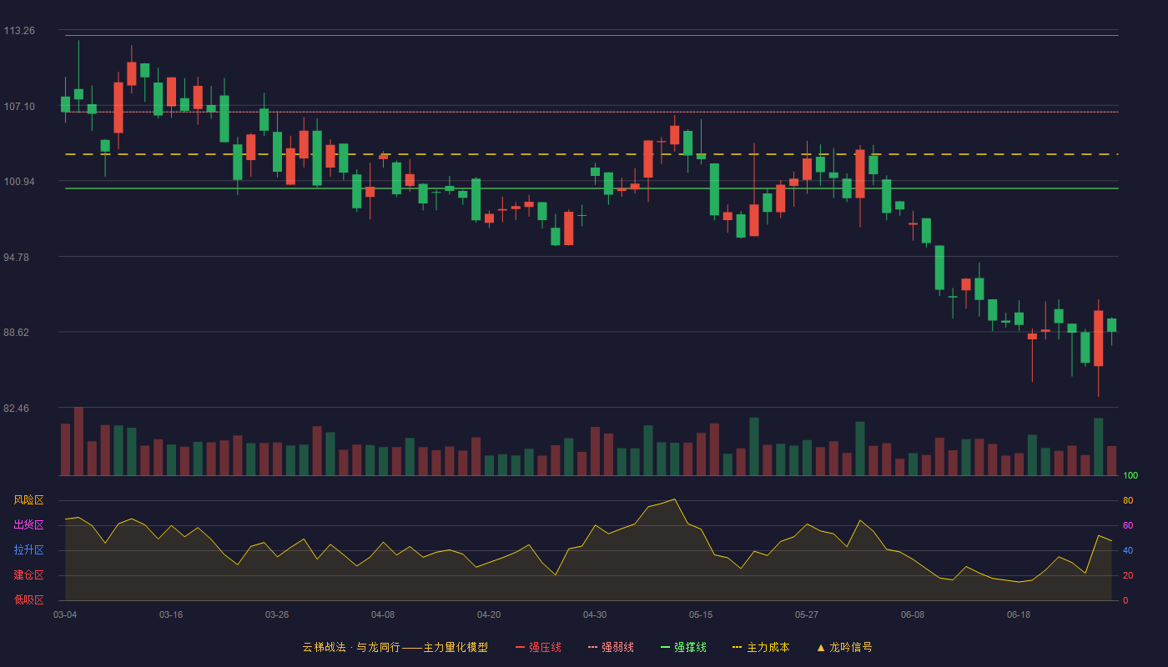1168x667 pixels.
Task: Select the 低吸区 zone label
Action: pos(28,600)
